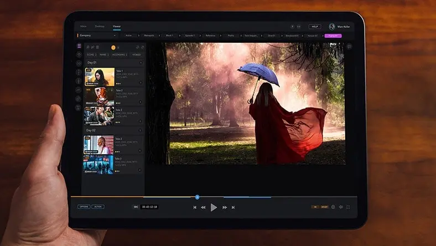The width and height of the screenshot is (436, 246).
Task: Click the search magnifier in clip panel
Action: (88, 47)
